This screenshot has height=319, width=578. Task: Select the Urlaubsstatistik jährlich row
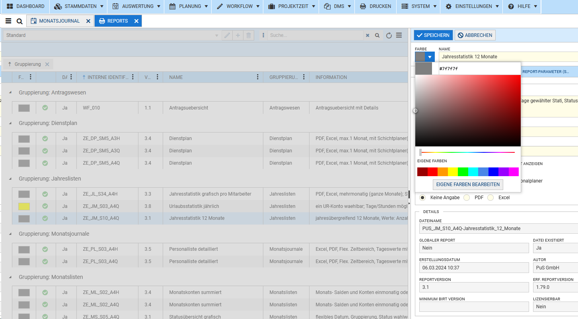[210, 206]
